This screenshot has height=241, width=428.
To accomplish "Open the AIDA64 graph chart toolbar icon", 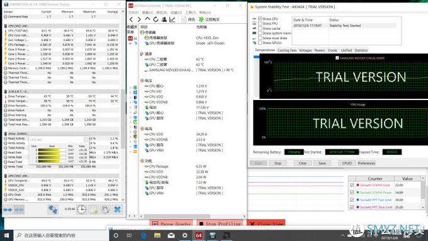I will pyautogui.click(x=172, y=20).
